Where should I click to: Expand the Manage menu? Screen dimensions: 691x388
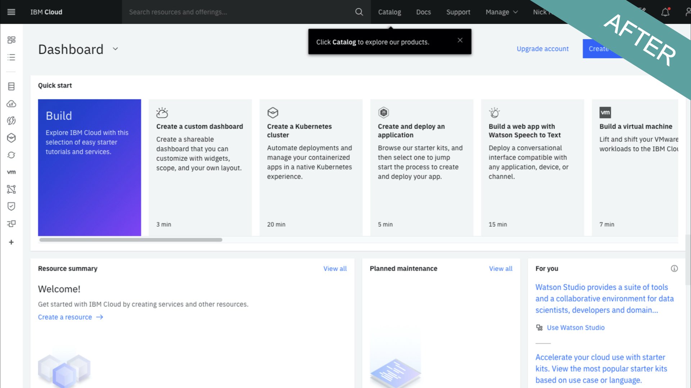pos(502,12)
